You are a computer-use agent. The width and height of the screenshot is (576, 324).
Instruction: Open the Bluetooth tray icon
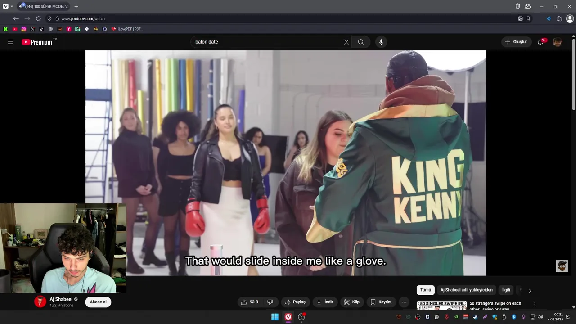514,317
